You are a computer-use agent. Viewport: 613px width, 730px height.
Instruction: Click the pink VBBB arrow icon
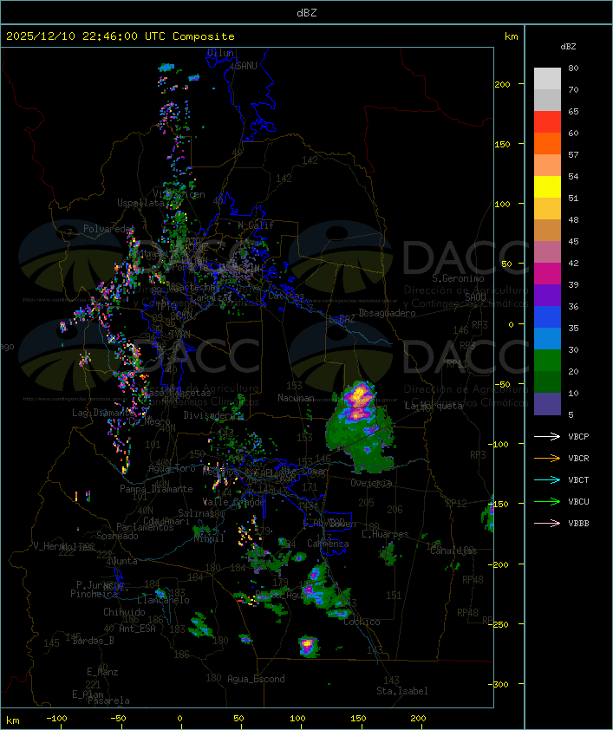click(547, 523)
